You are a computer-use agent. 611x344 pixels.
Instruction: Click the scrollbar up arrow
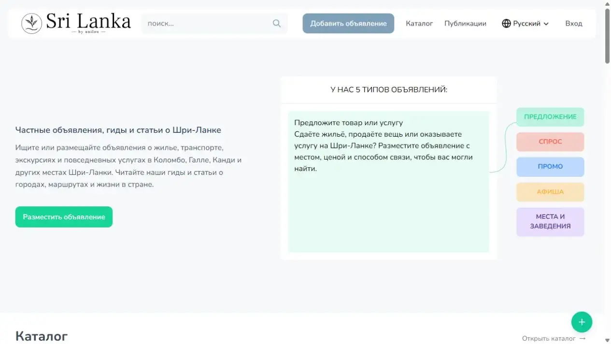pos(607,4)
